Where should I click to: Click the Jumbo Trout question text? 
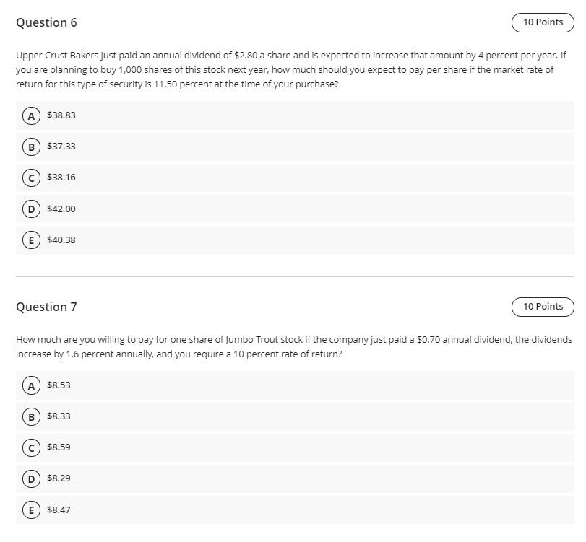click(x=289, y=346)
